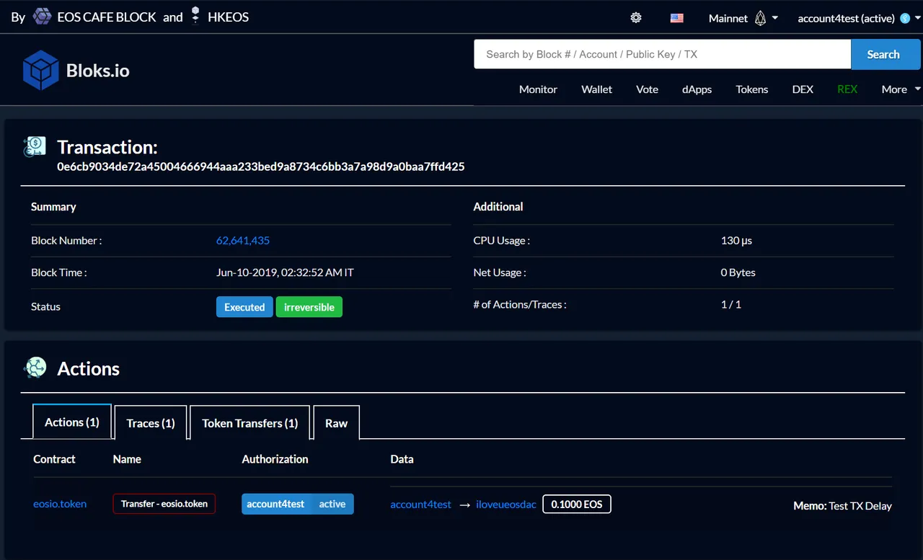Click the Bloks.io cube logo

[x=40, y=70]
